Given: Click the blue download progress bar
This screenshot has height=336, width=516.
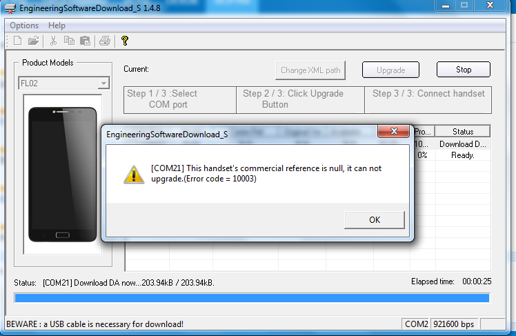Looking at the screenshot, I should tap(252, 298).
